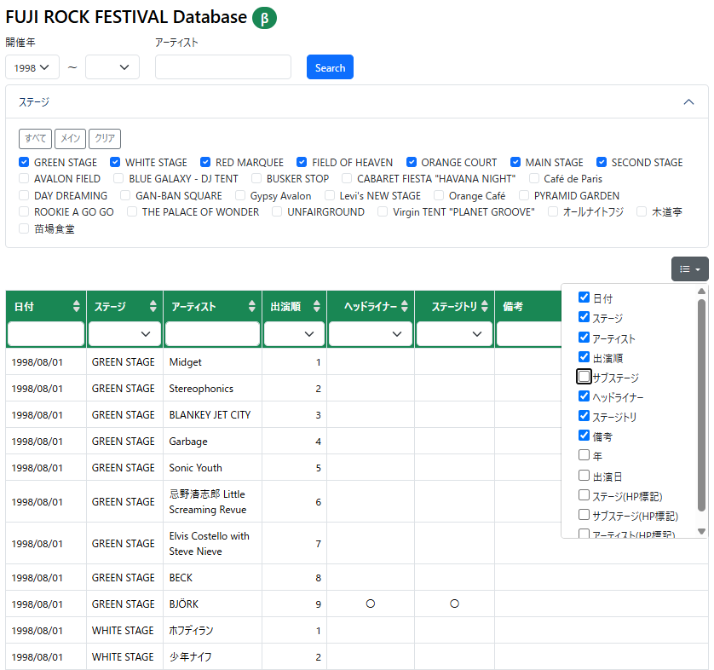Sort by ステージトリ column arrows
The height and width of the screenshot is (670, 714).
[485, 307]
